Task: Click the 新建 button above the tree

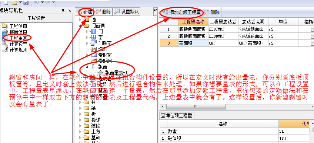Action: [86, 12]
